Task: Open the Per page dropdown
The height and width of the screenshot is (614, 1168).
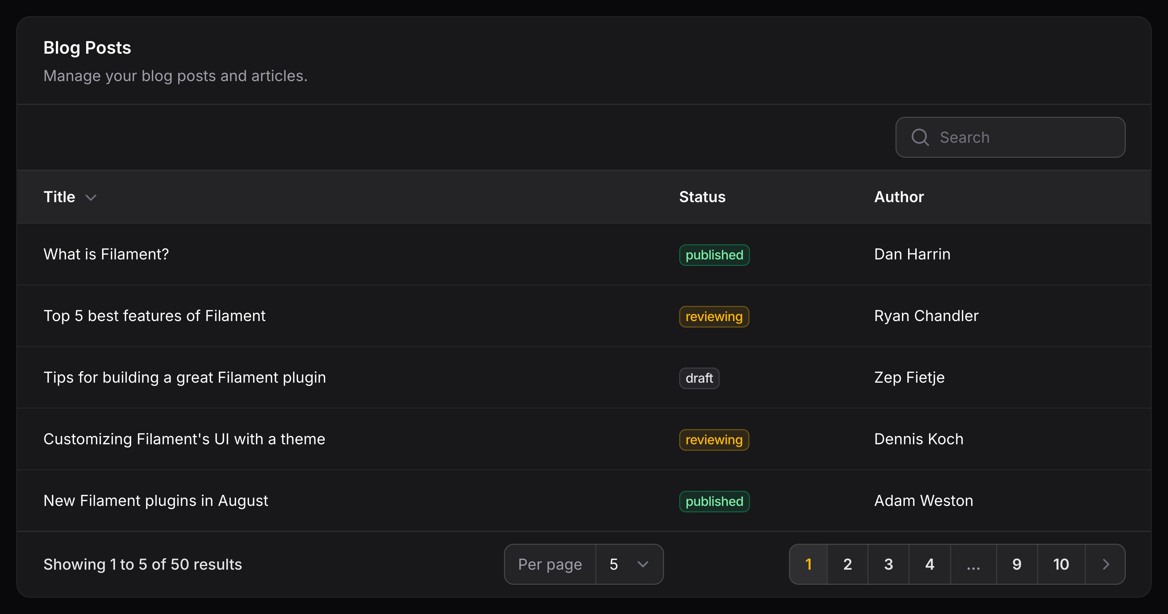Action: pos(629,564)
